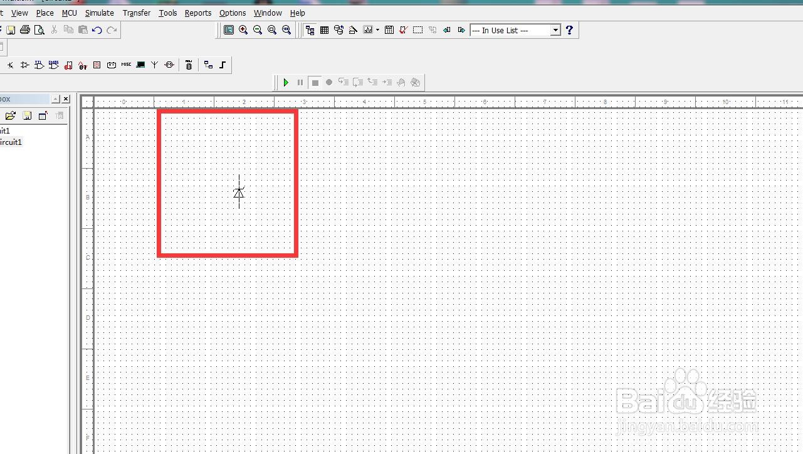Select Circuit1 in the design tree
803x454 pixels.
click(11, 142)
